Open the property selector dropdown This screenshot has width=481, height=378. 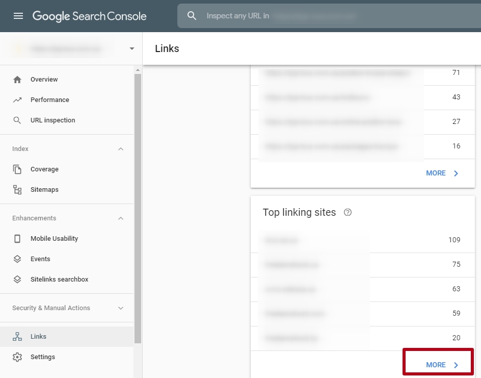pyautogui.click(x=132, y=48)
